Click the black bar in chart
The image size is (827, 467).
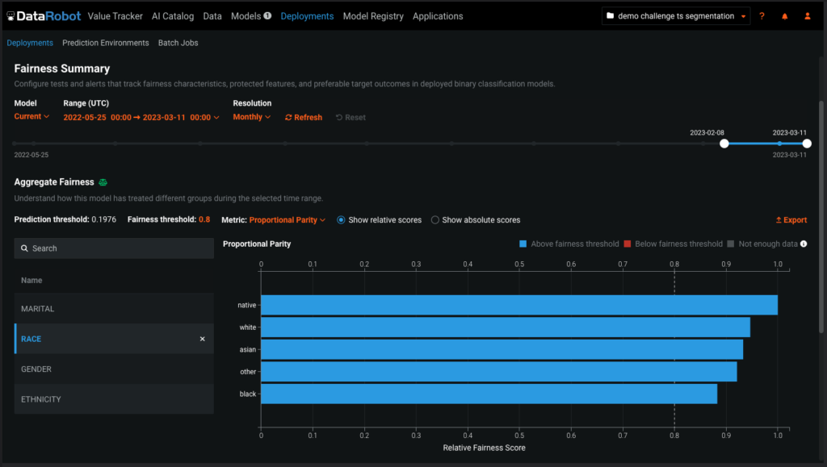click(x=489, y=394)
